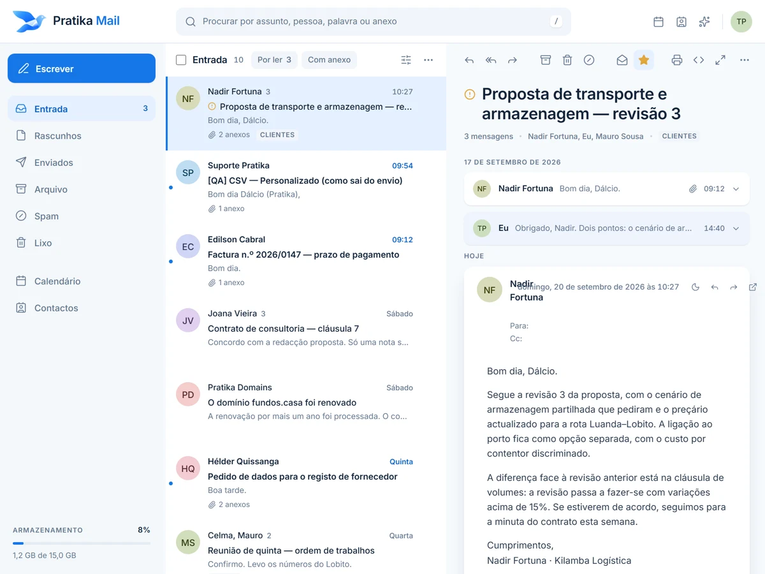The image size is (765, 574).
Task: Open the Celma, Mauro Reunião de quinta email
Action: (x=306, y=547)
